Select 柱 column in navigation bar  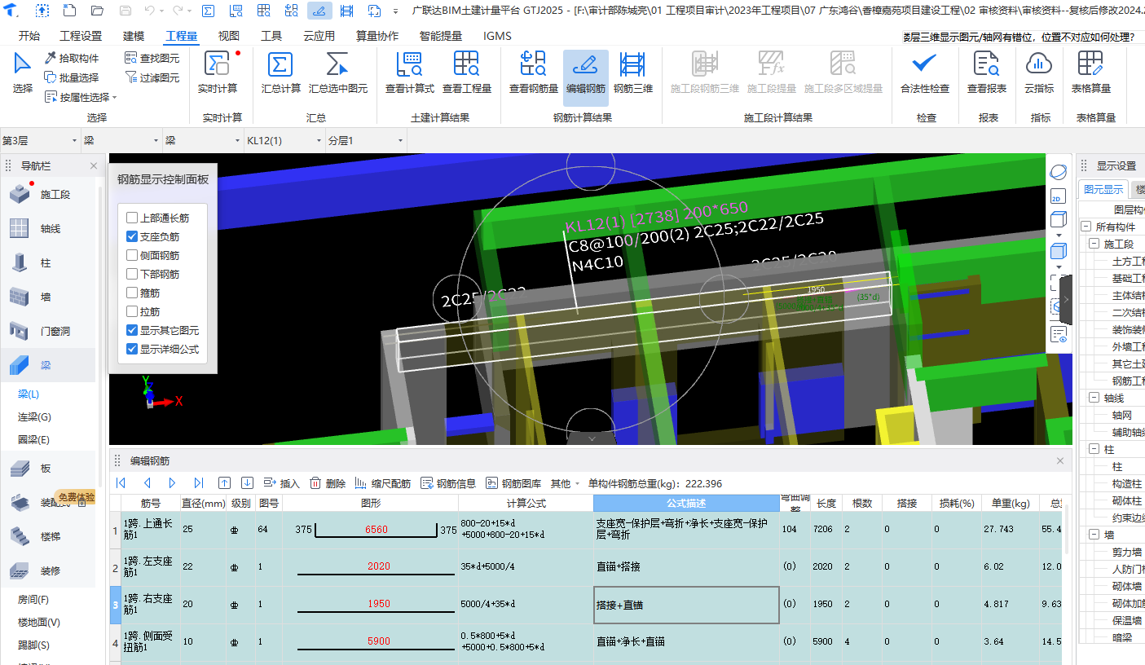tap(48, 263)
